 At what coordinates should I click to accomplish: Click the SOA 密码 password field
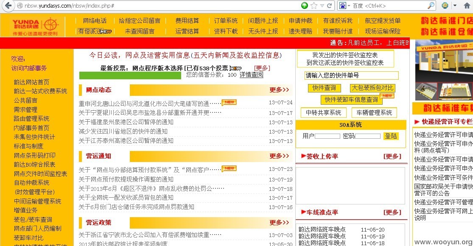pos(368,136)
